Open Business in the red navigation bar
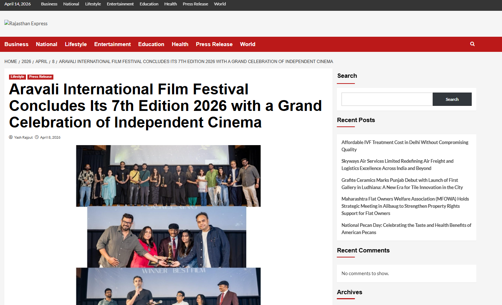Image resolution: width=502 pixels, height=305 pixels. tap(16, 44)
